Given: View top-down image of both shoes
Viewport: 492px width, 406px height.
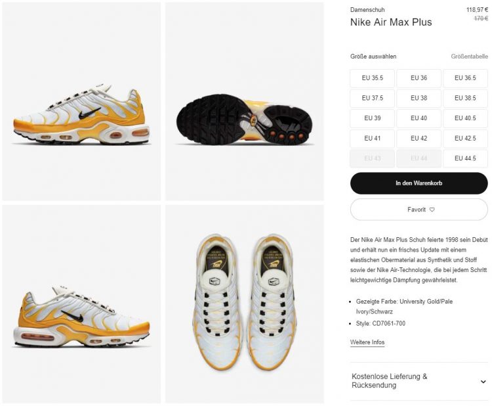Looking at the screenshot, I should [245, 304].
